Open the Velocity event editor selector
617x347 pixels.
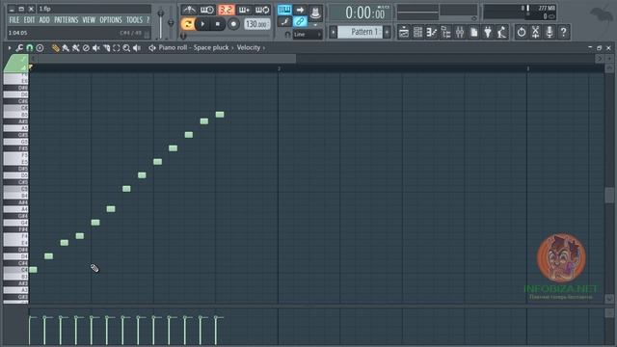coord(249,47)
